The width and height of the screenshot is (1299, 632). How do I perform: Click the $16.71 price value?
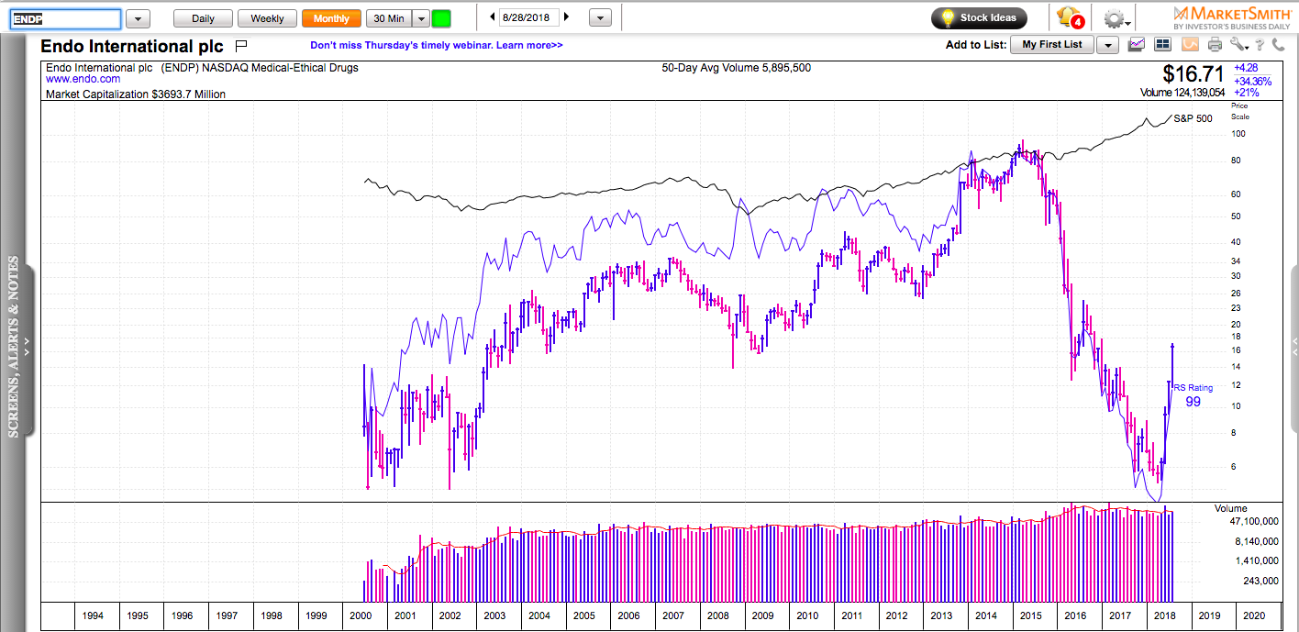[x=1194, y=73]
